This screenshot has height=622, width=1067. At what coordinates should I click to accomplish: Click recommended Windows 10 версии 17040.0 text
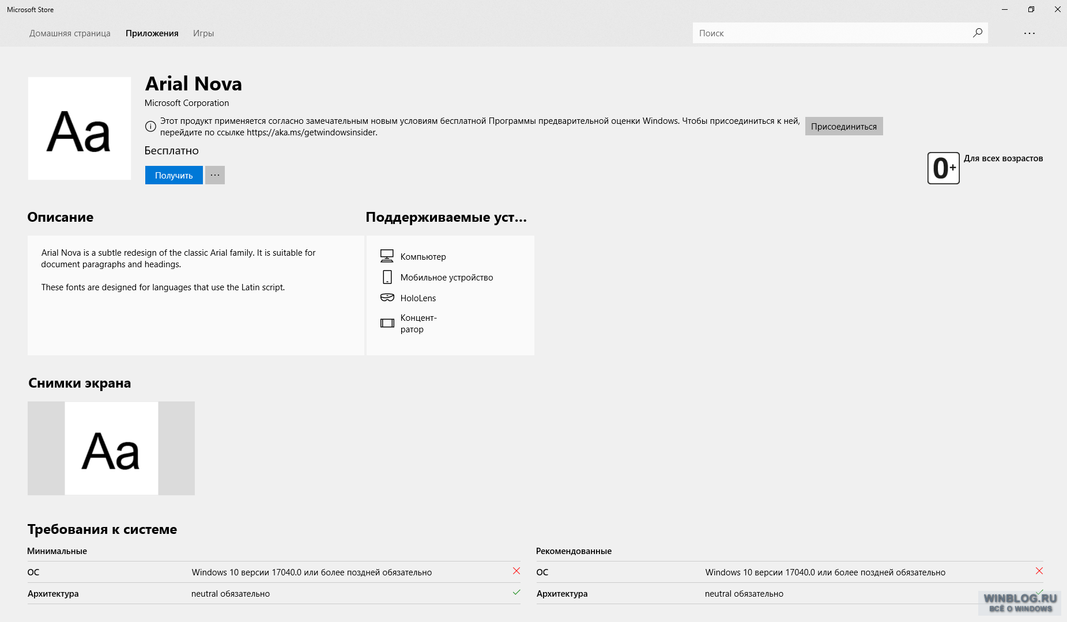click(825, 572)
